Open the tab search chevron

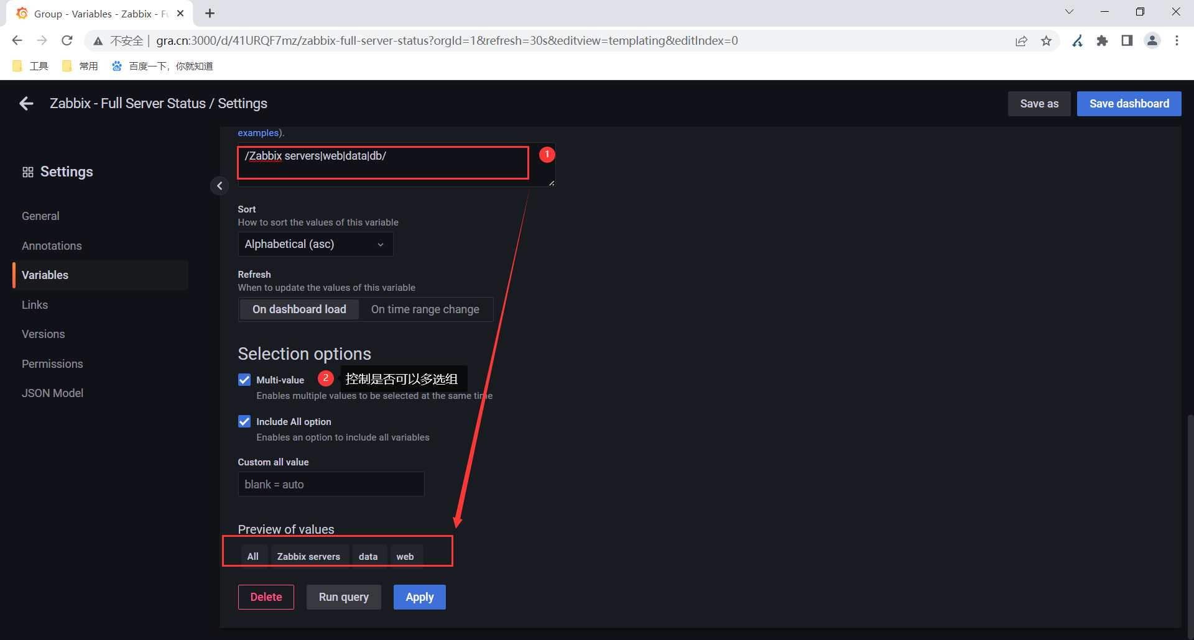coord(1070,12)
